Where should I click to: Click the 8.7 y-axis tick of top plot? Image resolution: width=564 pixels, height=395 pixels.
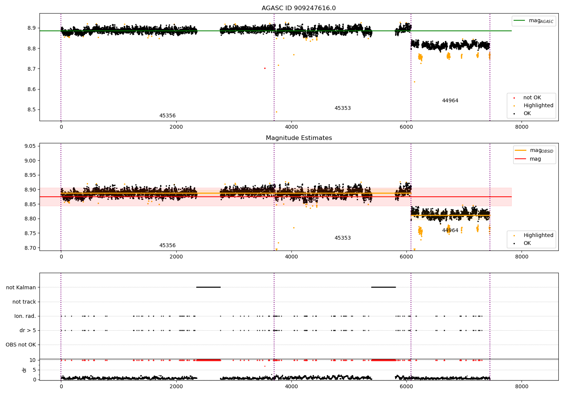(32, 69)
